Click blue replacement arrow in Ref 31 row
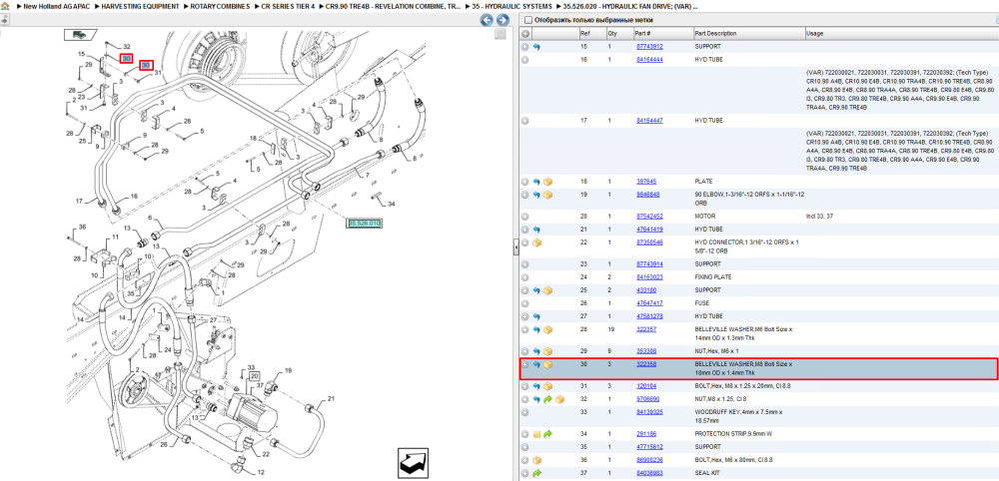The height and width of the screenshot is (481, 999). 537,386
